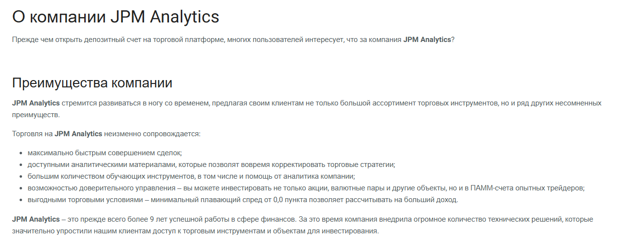Click the list item about "обучающих инструментов"
The image size is (623, 248).
(191, 176)
